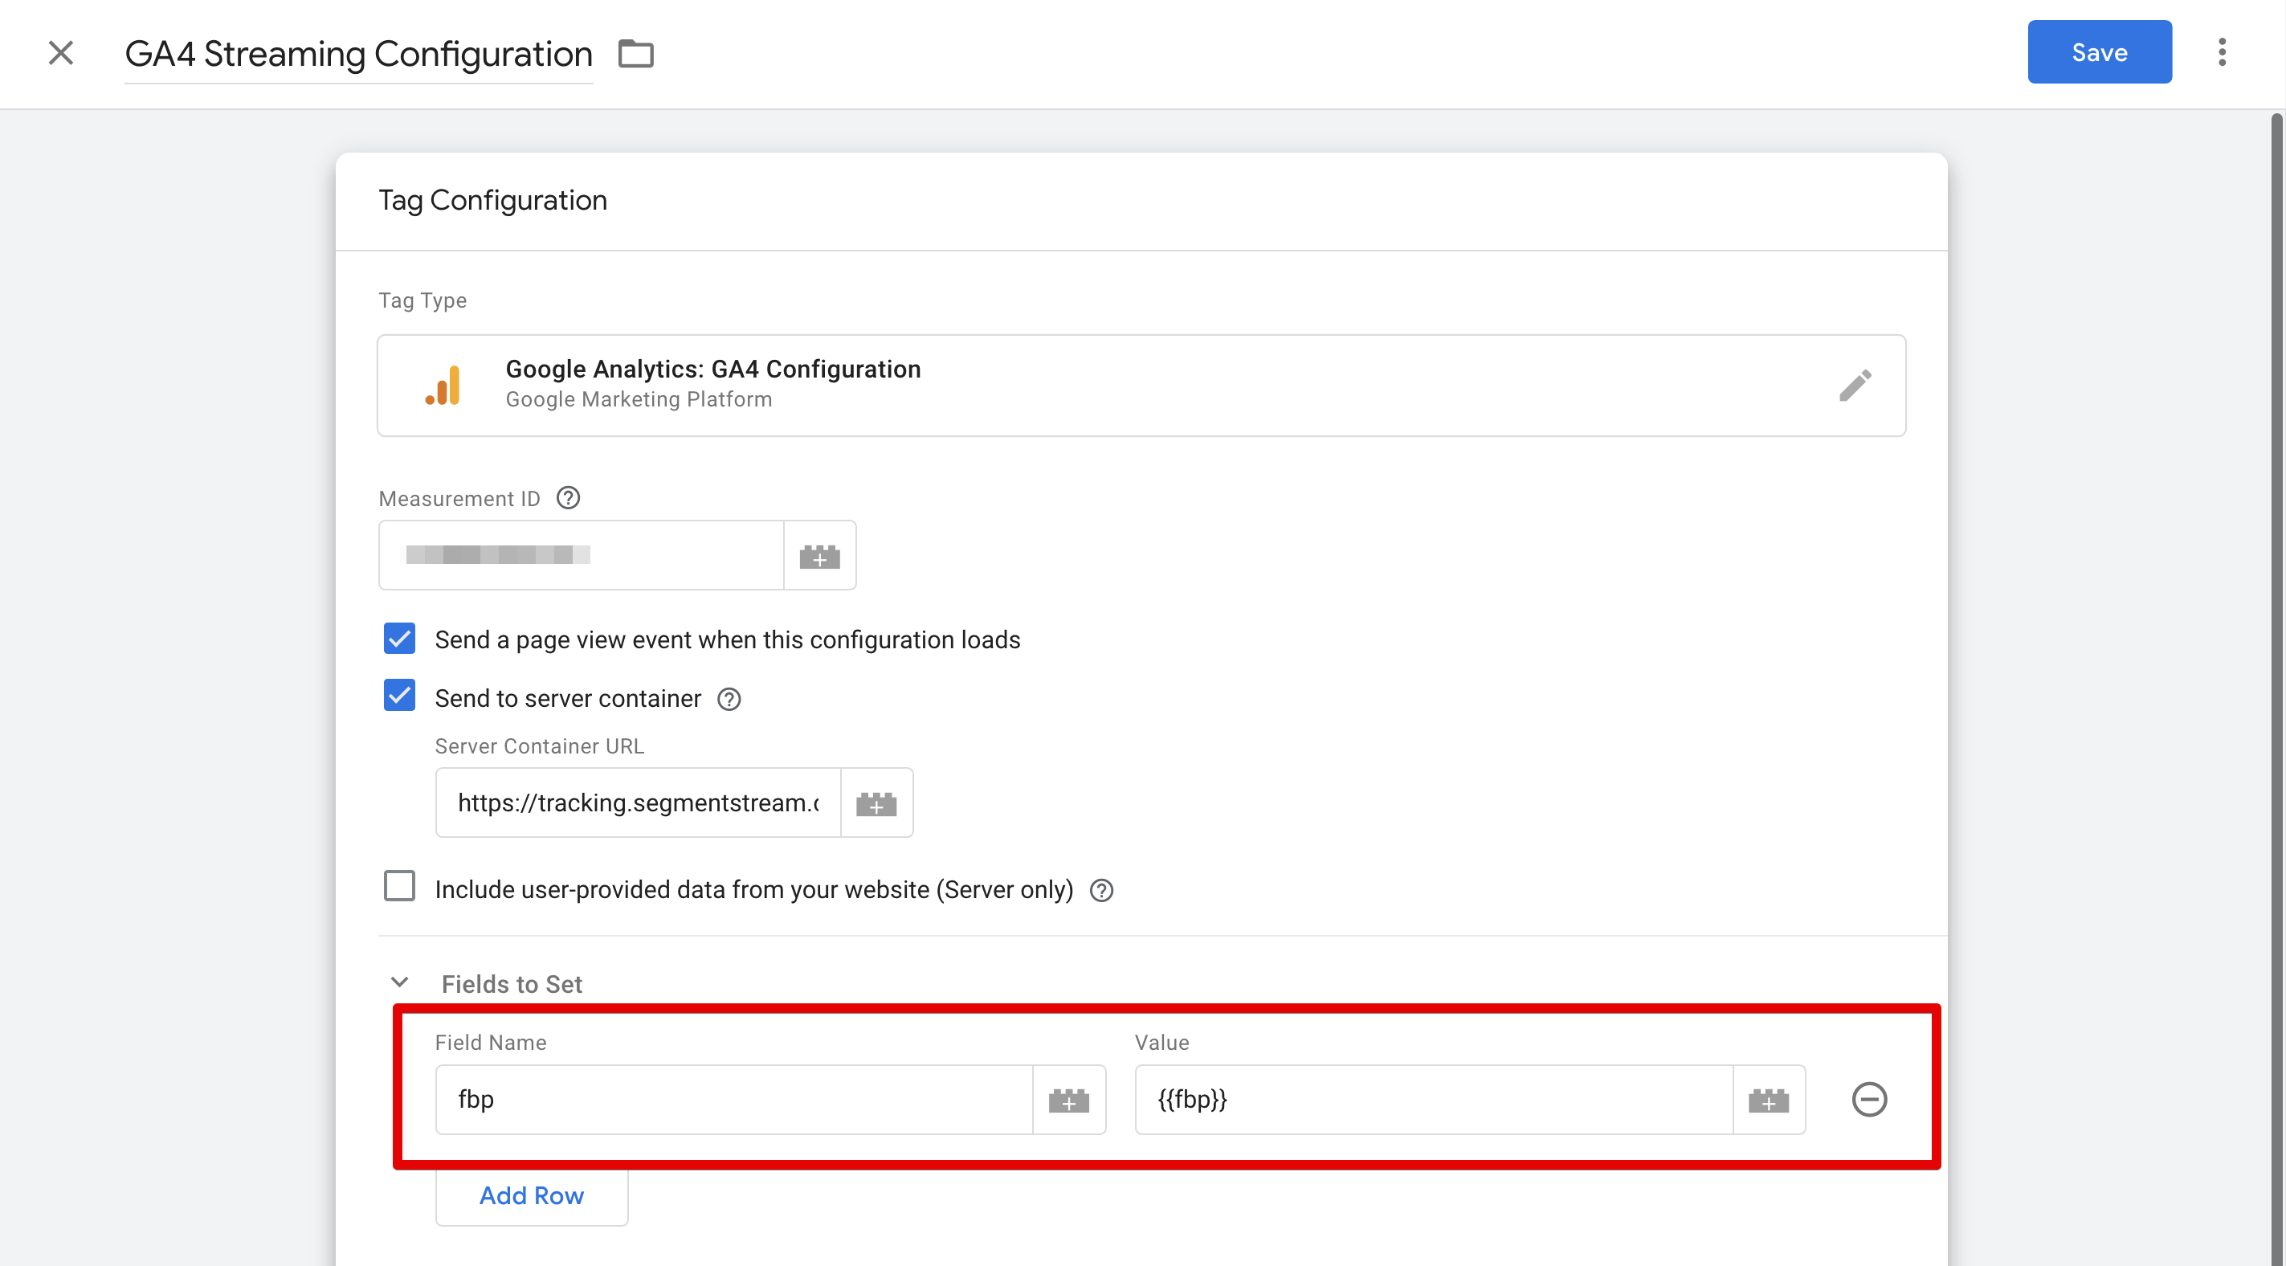Open folder icon next to tag name
Viewport: 2286px width, 1266px height.
pyautogui.click(x=635, y=53)
